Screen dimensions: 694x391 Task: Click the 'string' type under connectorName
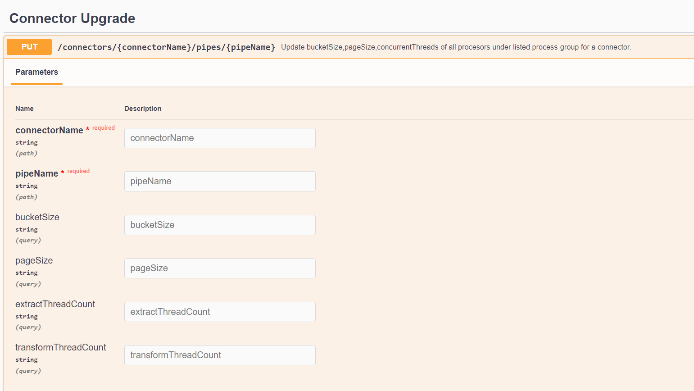coord(27,143)
